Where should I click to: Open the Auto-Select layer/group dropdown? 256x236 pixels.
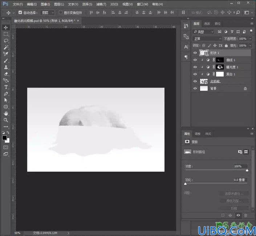[x=48, y=13]
